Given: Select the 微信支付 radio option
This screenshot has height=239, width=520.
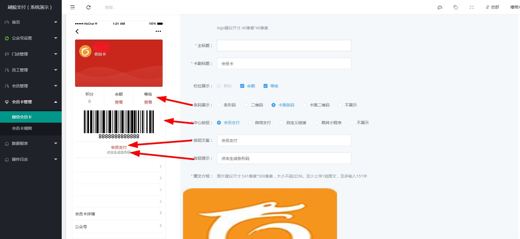Looking at the screenshot, I should (x=250, y=123).
